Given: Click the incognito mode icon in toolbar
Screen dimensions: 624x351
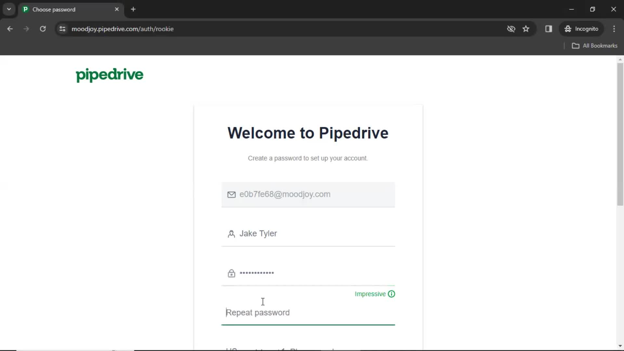Looking at the screenshot, I should click(568, 29).
